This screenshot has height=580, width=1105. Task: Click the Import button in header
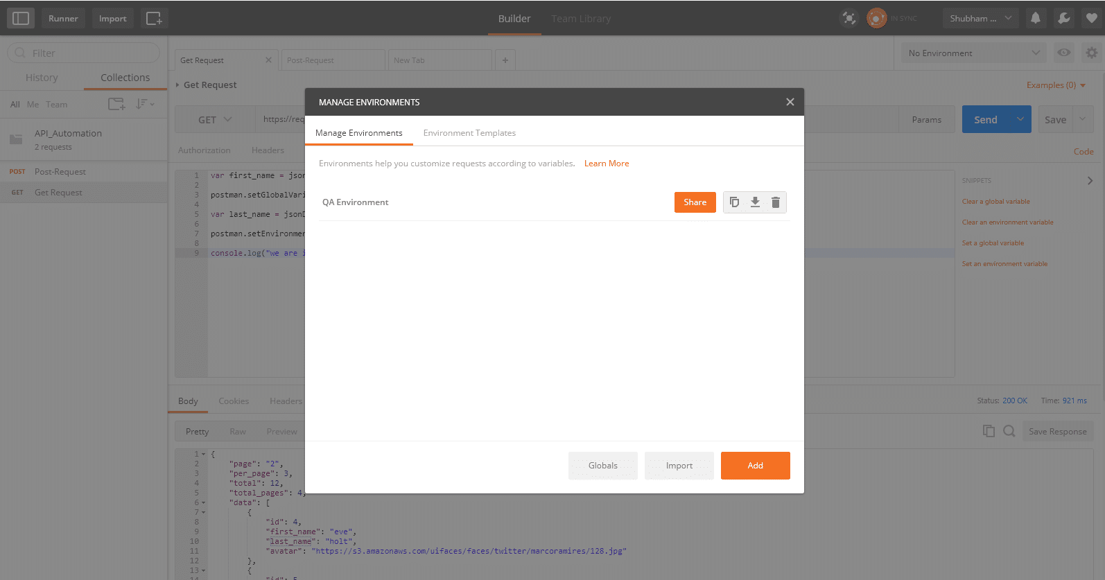pyautogui.click(x=112, y=18)
